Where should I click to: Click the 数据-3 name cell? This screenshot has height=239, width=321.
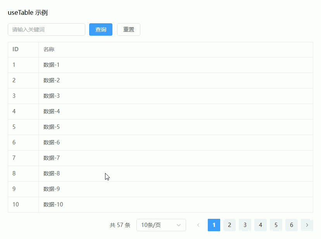tap(52, 96)
